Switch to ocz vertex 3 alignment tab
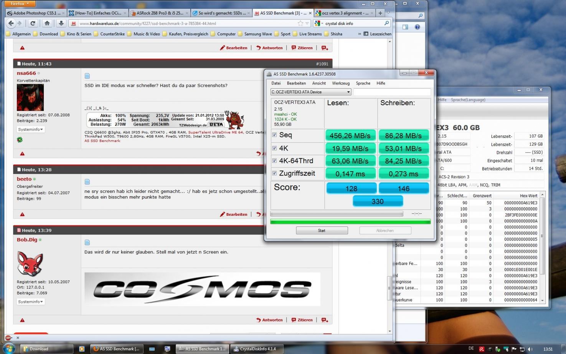 pos(345,13)
